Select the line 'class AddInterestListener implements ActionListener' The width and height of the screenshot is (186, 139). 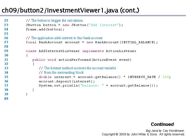(81, 51)
